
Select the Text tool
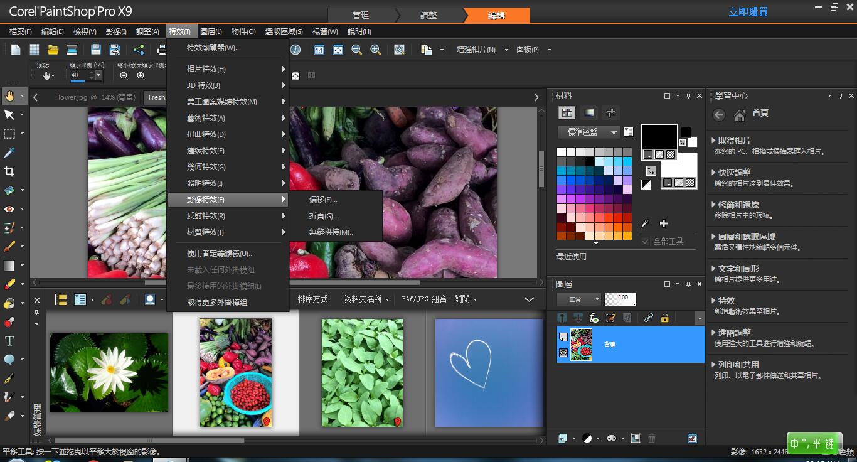pyautogui.click(x=9, y=341)
